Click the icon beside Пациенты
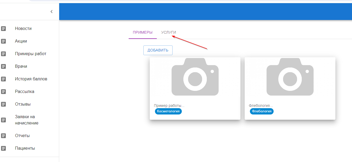The image size is (352, 162). point(3,148)
